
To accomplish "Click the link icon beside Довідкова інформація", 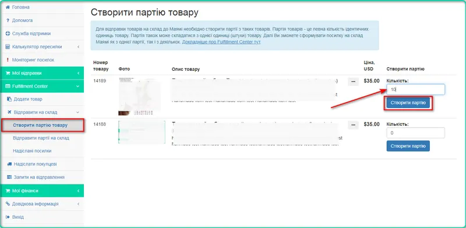I will (x=8, y=204).
